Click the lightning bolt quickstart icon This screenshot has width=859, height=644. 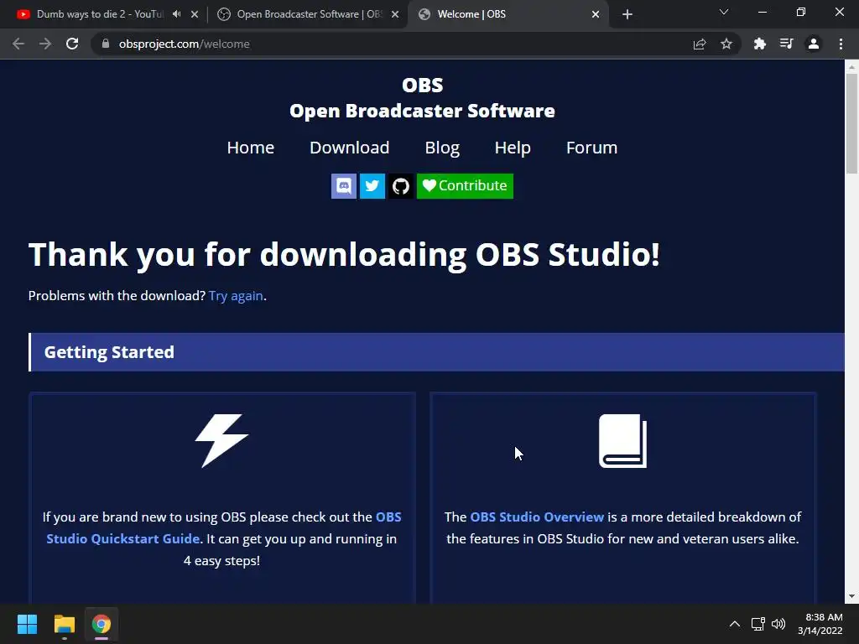[x=221, y=441]
